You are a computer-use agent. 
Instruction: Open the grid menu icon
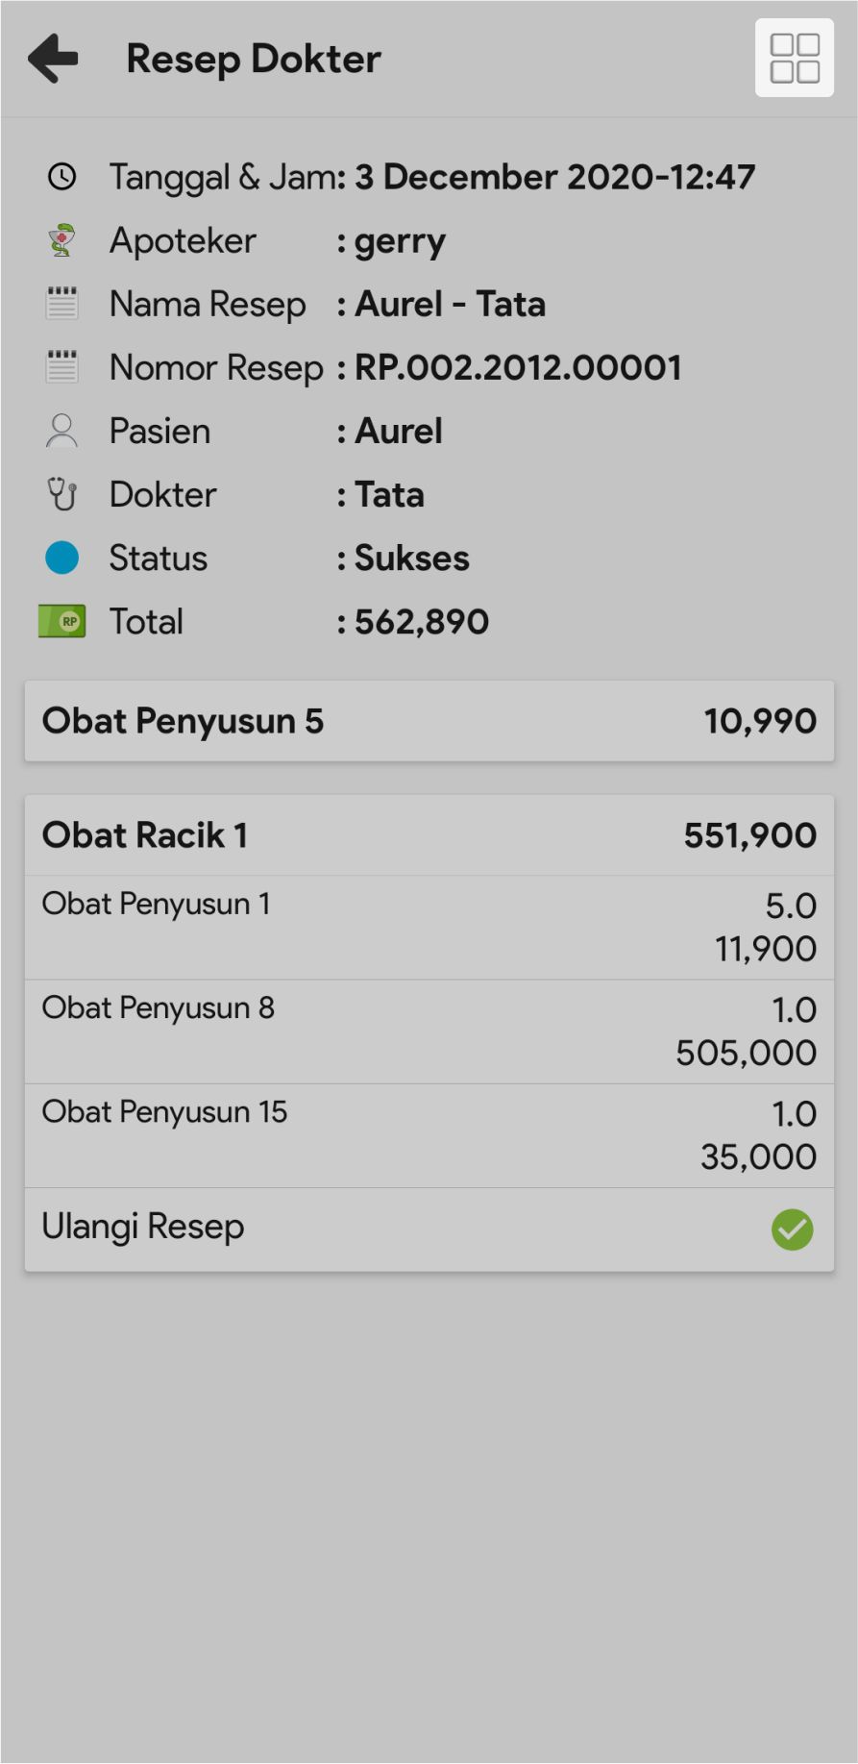point(794,59)
